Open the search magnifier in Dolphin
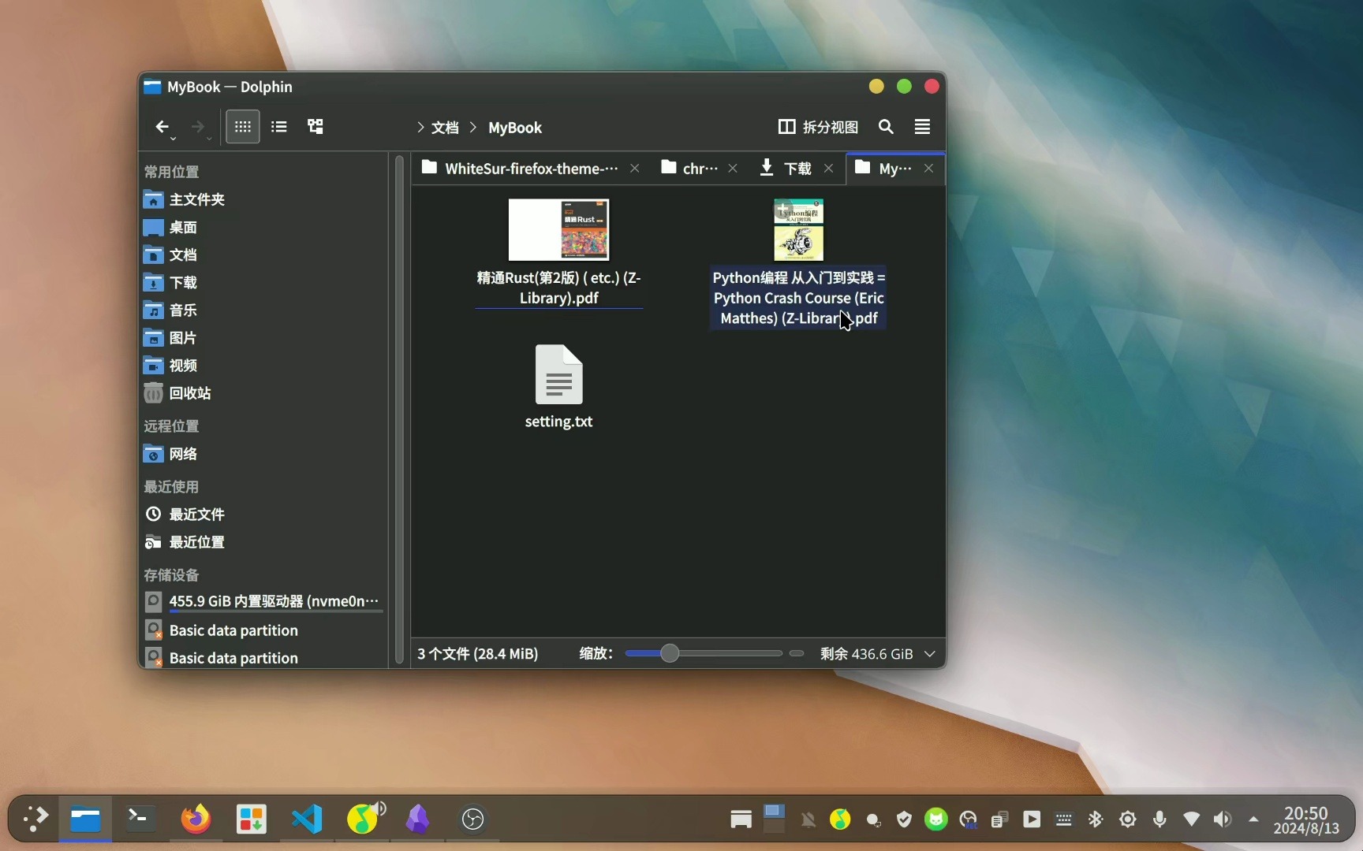1363x851 pixels. click(886, 127)
